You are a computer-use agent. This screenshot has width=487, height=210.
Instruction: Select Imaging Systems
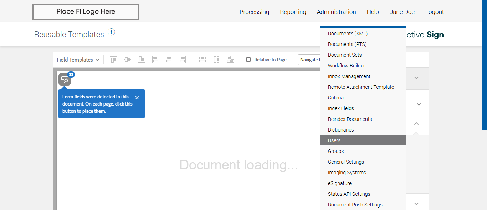click(x=363, y=173)
